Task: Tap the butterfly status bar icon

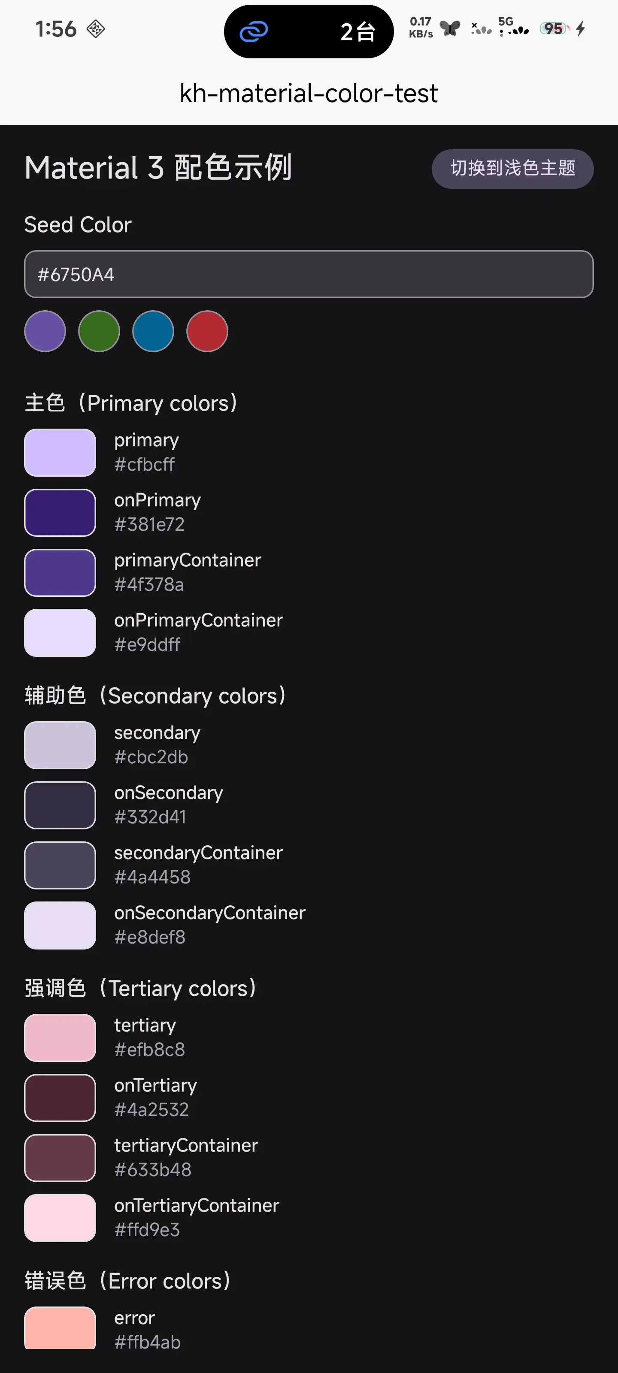Action: click(x=450, y=28)
